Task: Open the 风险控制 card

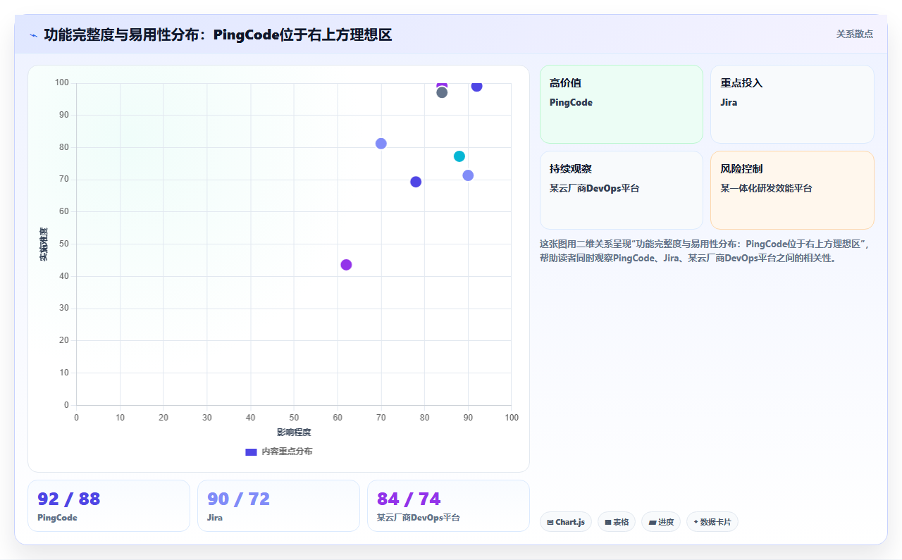Action: (x=792, y=190)
